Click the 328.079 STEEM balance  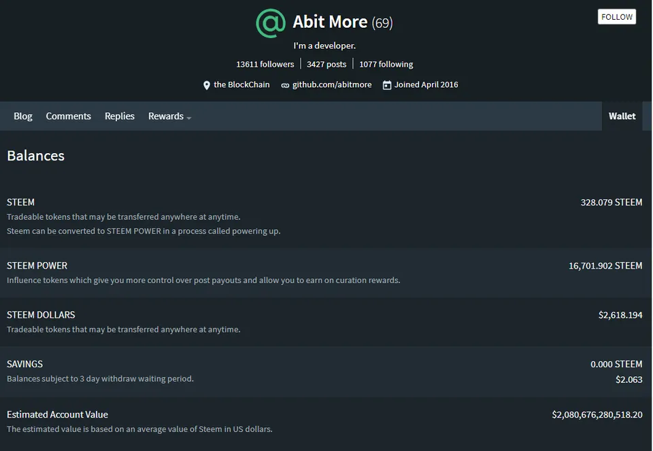tap(612, 203)
